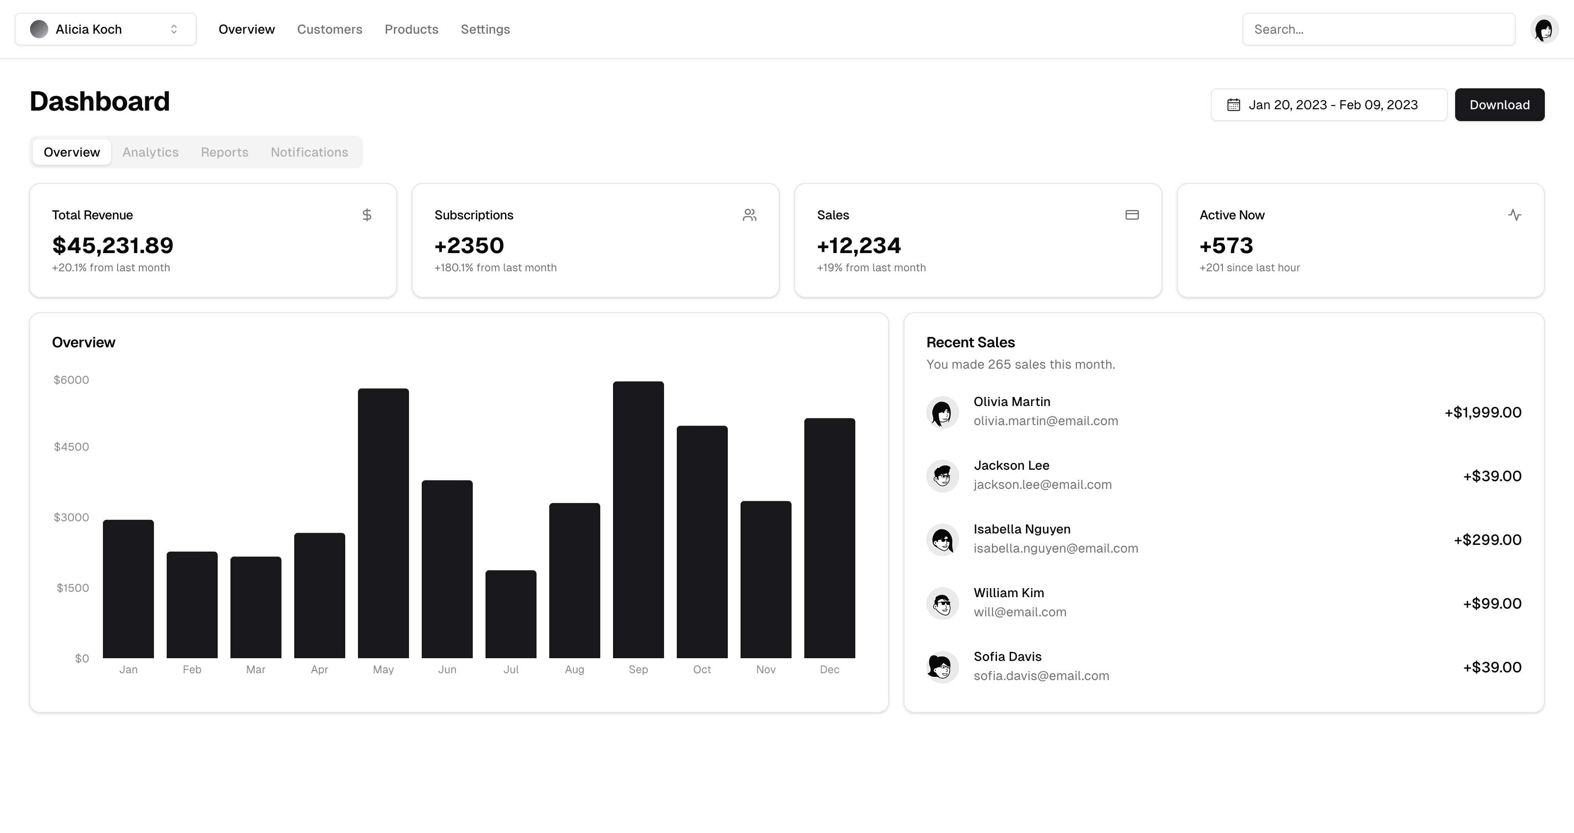Click the team switcher chevron arrows
The image size is (1574, 833).
pyautogui.click(x=173, y=29)
